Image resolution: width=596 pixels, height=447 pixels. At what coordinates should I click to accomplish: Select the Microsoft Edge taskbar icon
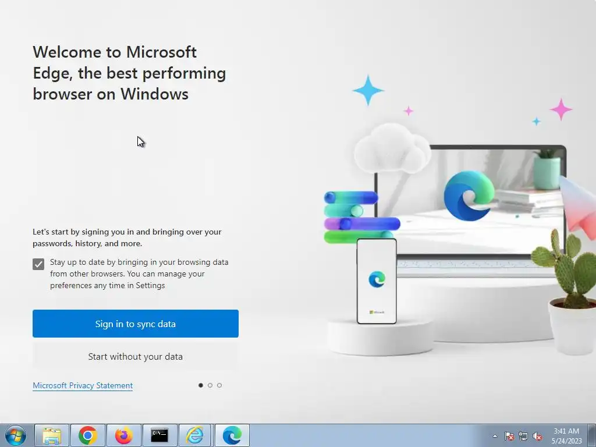(x=232, y=435)
